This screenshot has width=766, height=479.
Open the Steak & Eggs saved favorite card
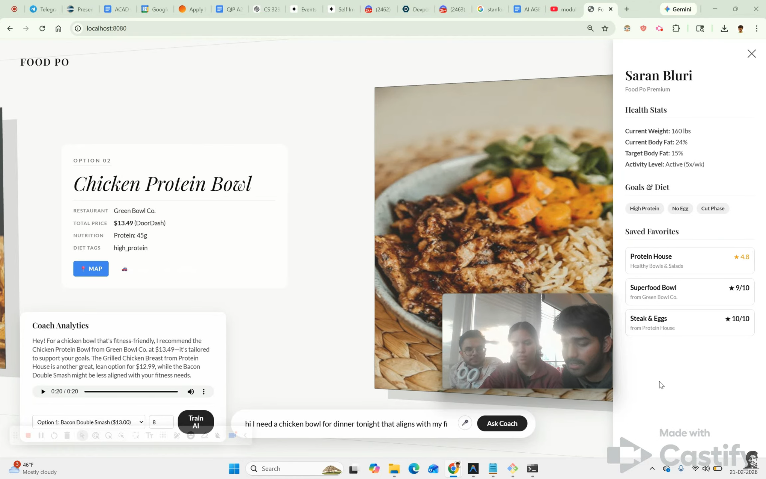690,322
